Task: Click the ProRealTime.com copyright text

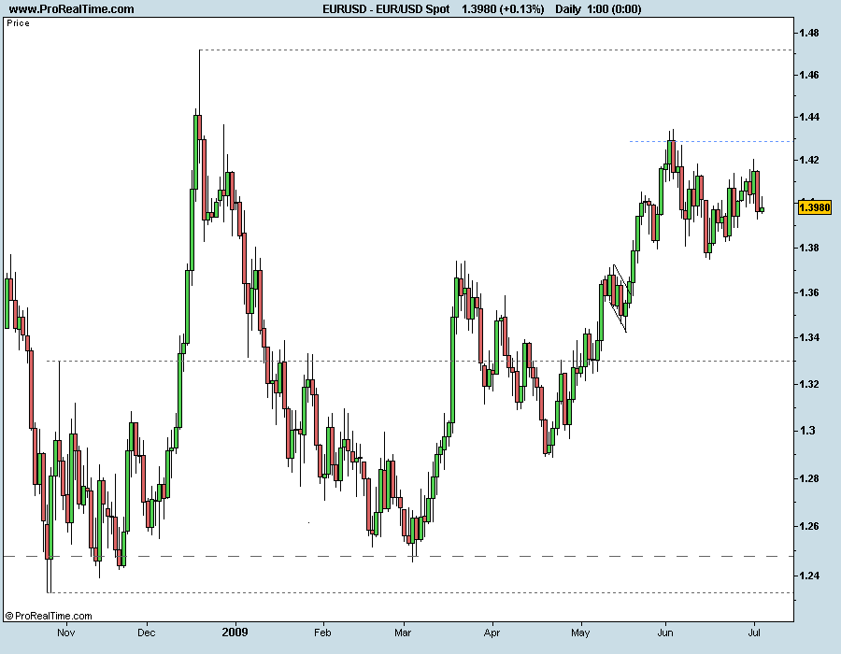Action: pyautogui.click(x=49, y=616)
